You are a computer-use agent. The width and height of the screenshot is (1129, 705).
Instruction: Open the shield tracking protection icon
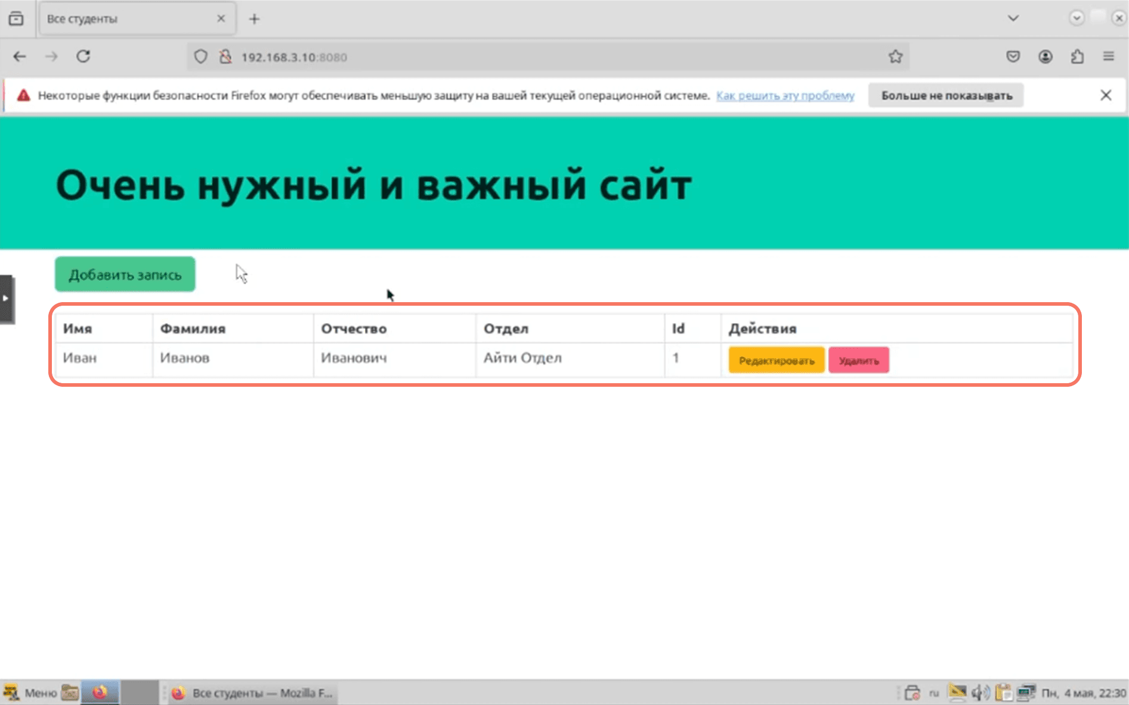(x=201, y=57)
